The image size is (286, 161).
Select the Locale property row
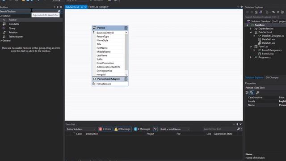click(x=265, y=102)
